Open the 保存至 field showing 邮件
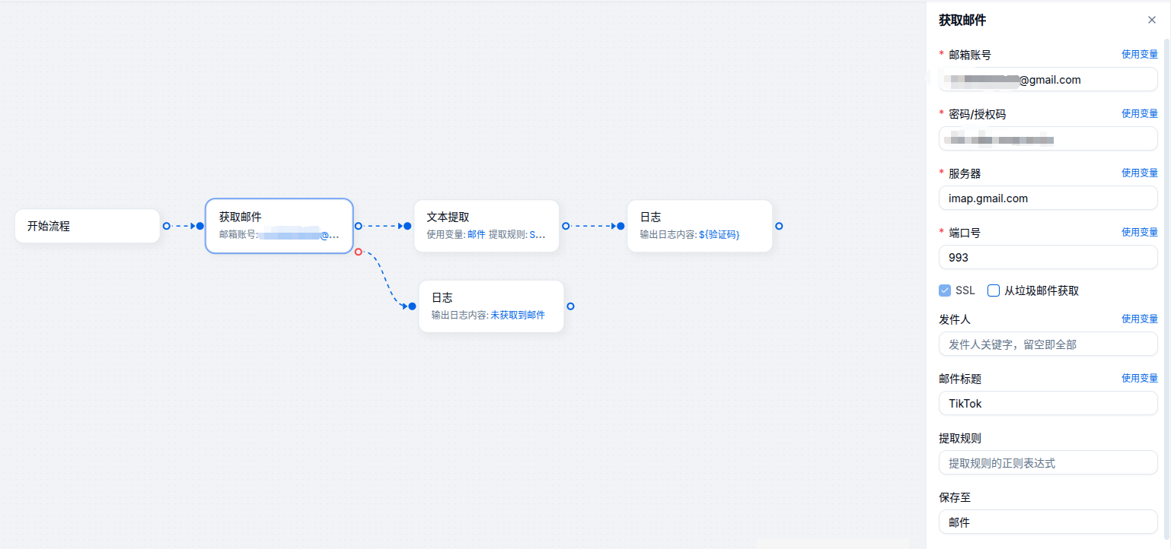Image resolution: width=1171 pixels, height=549 pixels. click(x=1048, y=522)
